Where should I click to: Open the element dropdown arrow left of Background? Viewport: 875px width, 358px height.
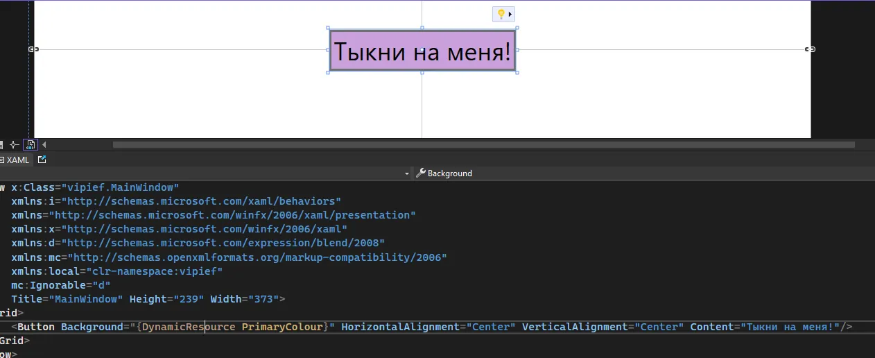(x=407, y=173)
